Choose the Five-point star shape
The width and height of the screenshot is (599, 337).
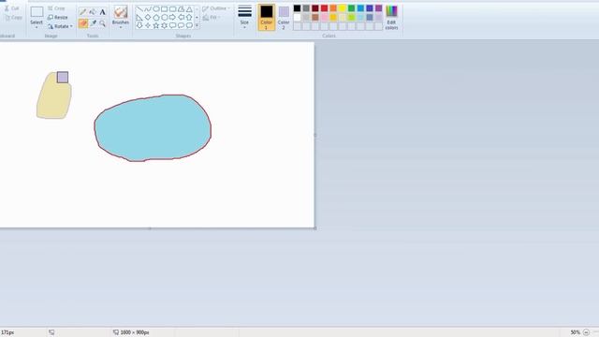[156, 25]
